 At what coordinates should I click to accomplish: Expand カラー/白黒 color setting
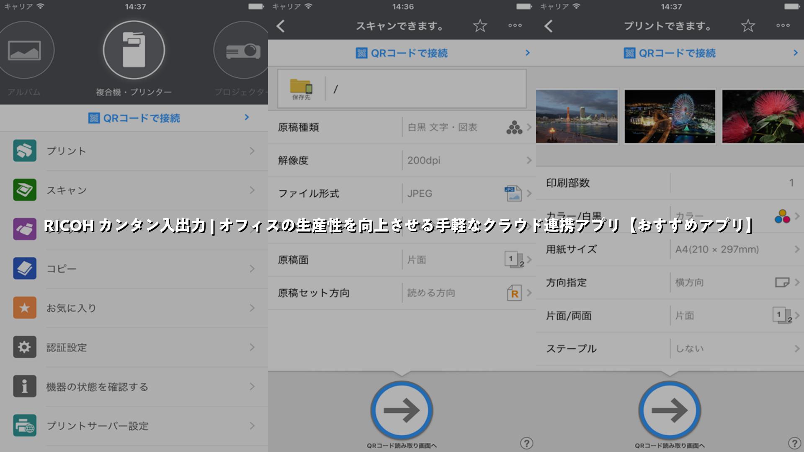pos(670,216)
